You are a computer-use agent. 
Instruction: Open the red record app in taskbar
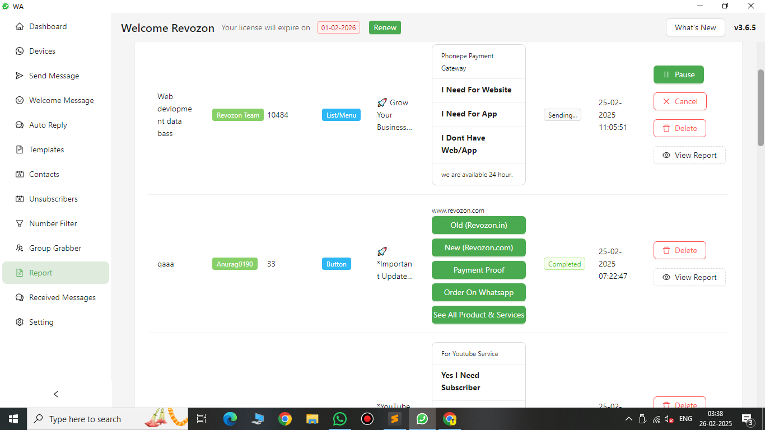367,419
